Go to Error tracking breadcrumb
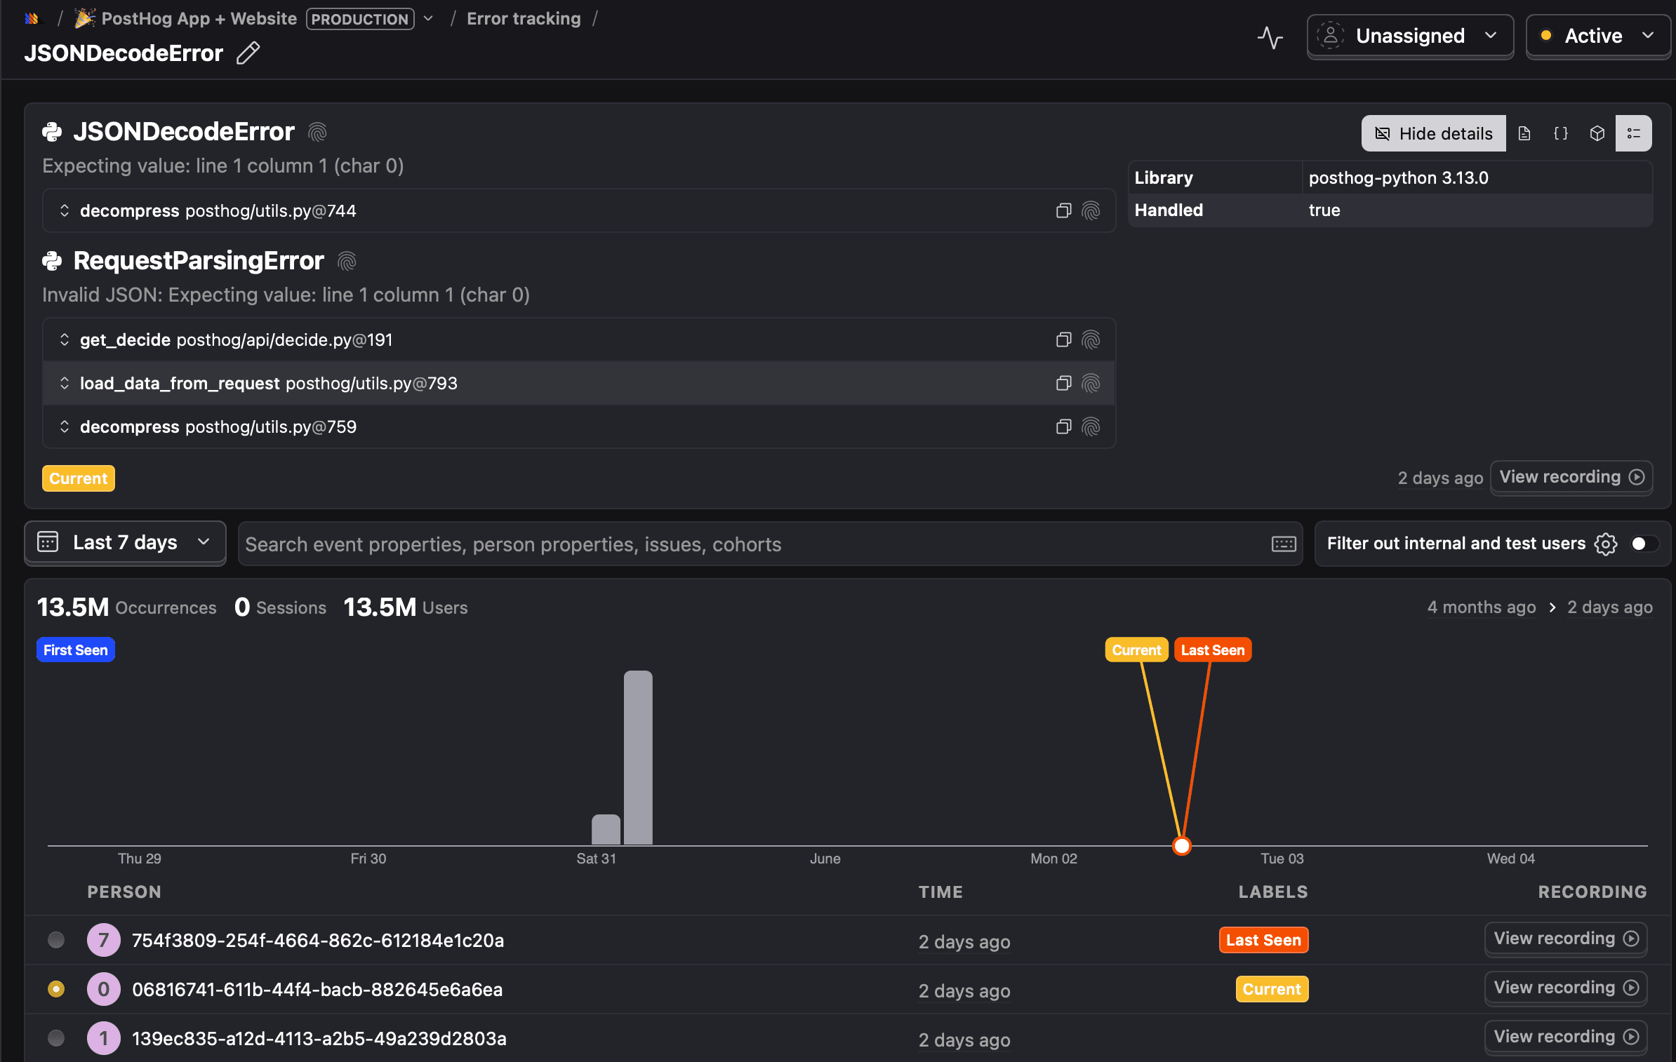Screen dimensions: 1676x1062 tap(524, 19)
